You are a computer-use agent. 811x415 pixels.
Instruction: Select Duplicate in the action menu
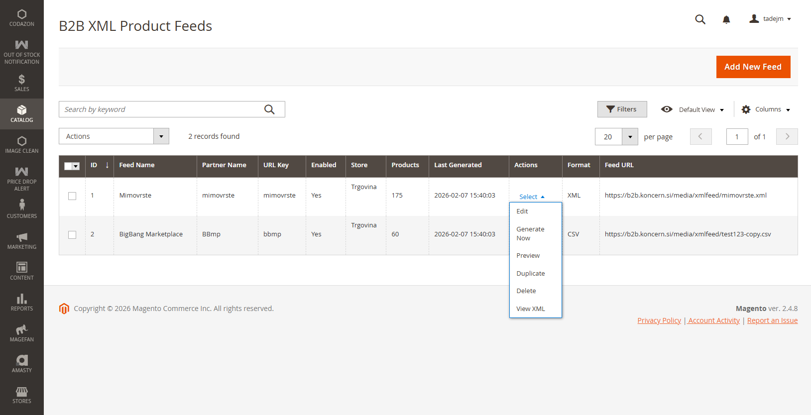coord(530,273)
